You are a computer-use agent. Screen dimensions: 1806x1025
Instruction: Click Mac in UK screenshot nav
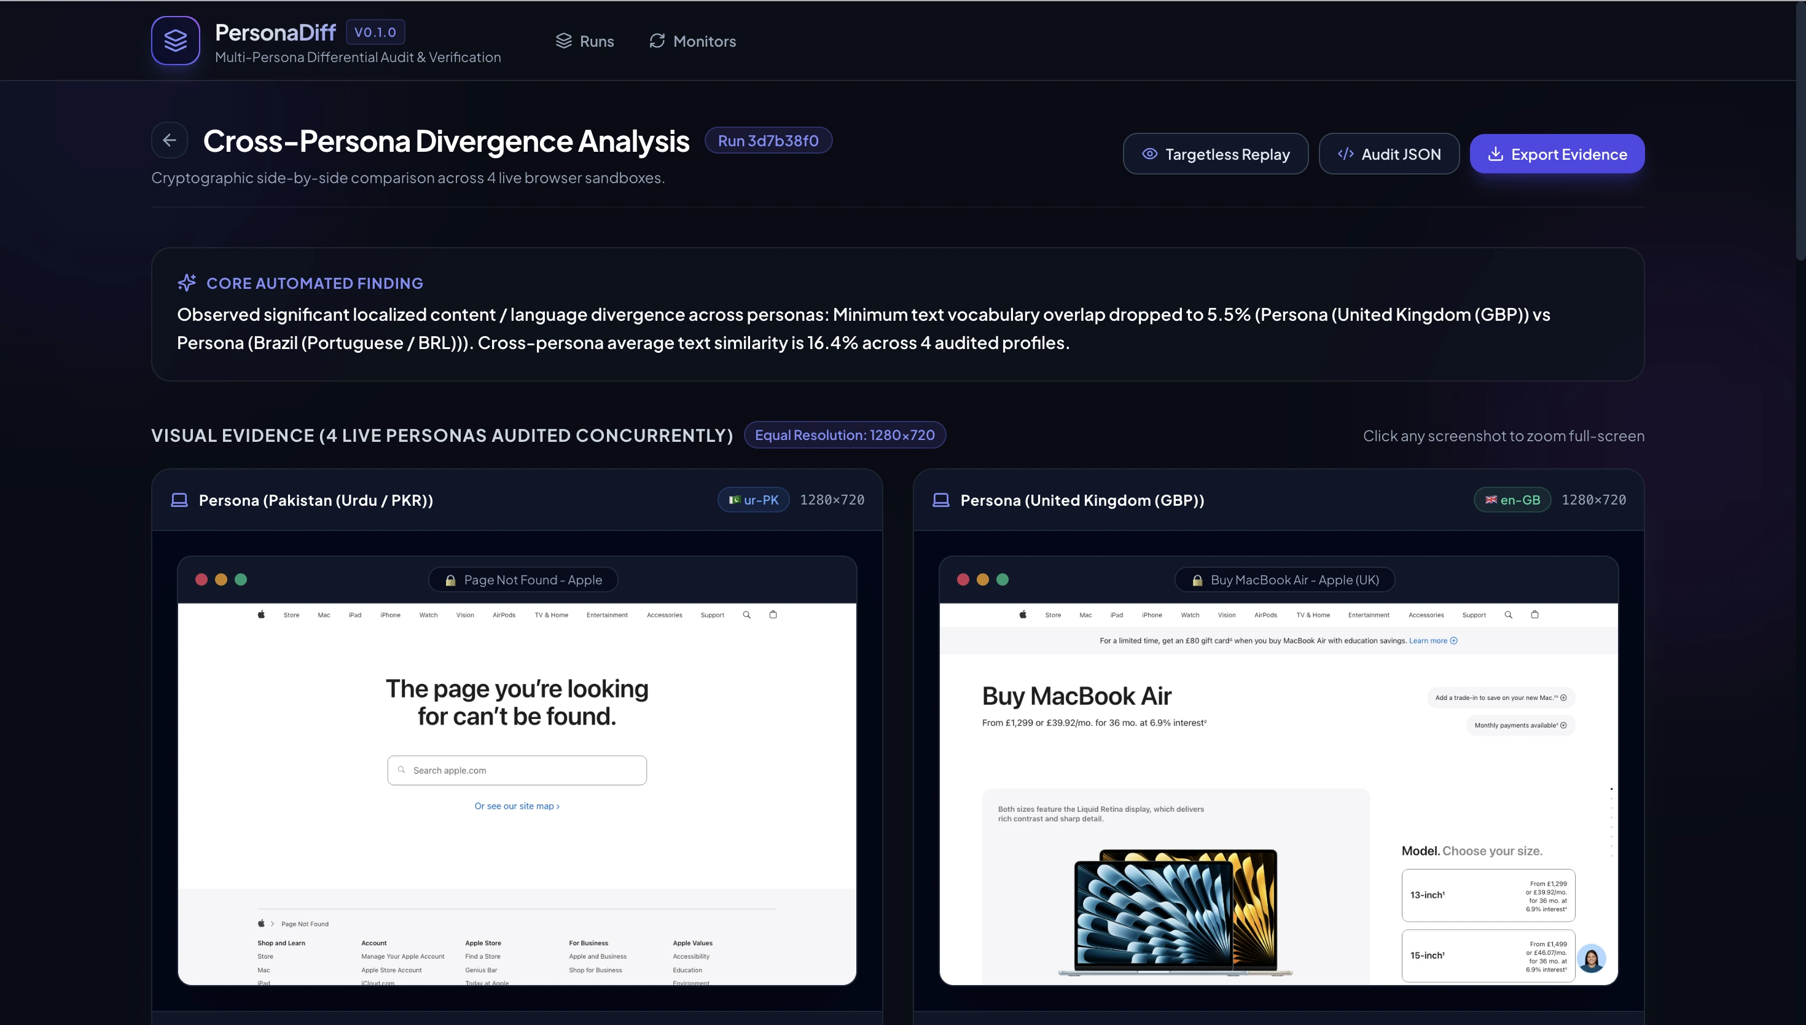1085,615
